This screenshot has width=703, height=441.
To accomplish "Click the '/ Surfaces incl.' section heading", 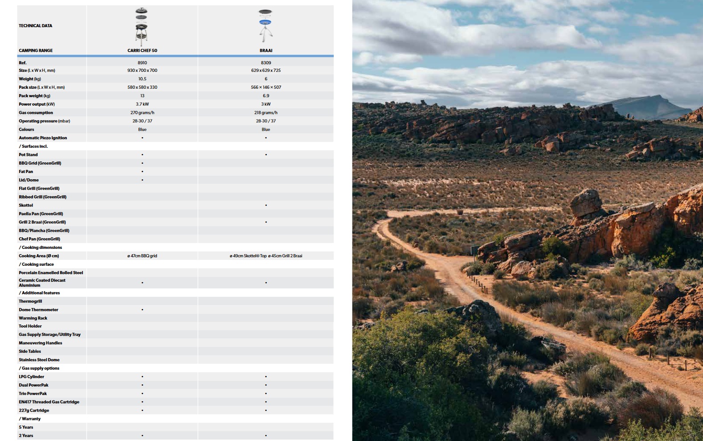I will [33, 147].
